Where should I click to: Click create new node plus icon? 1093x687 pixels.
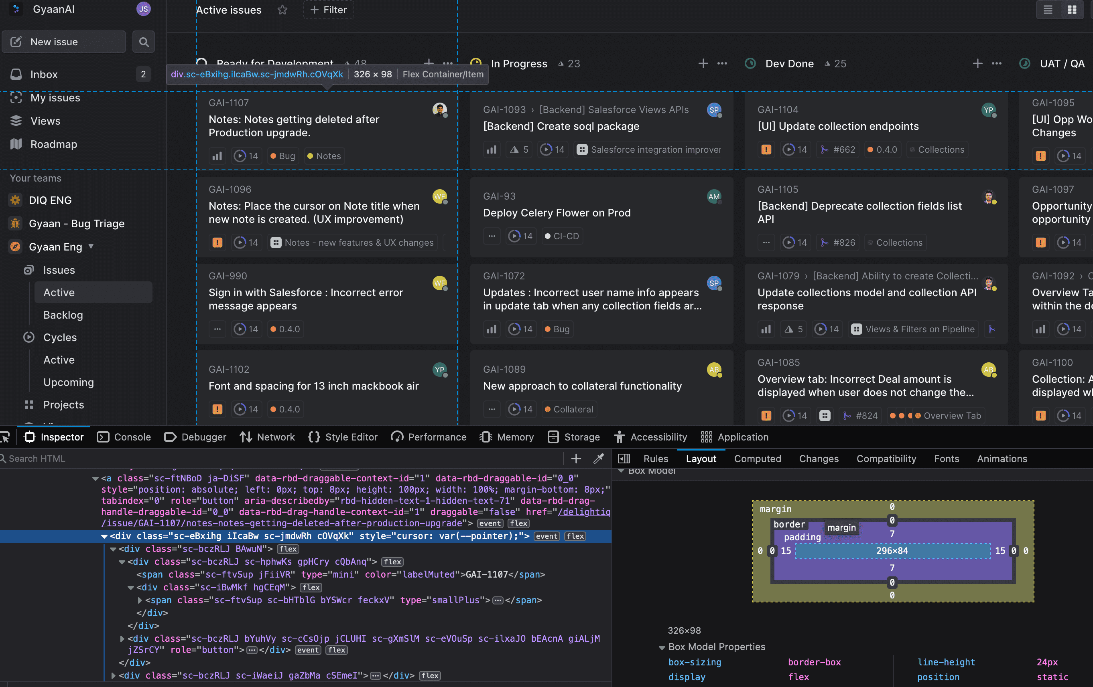tap(575, 459)
